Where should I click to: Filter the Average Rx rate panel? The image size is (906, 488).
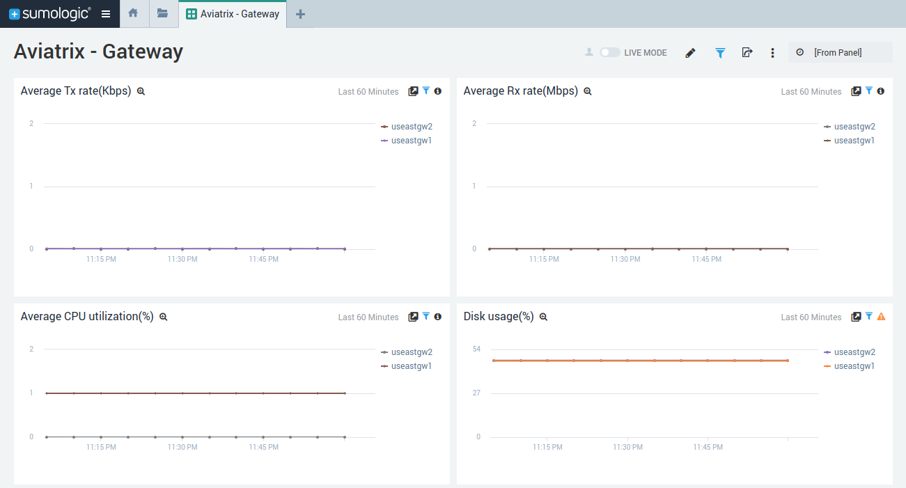tap(869, 90)
